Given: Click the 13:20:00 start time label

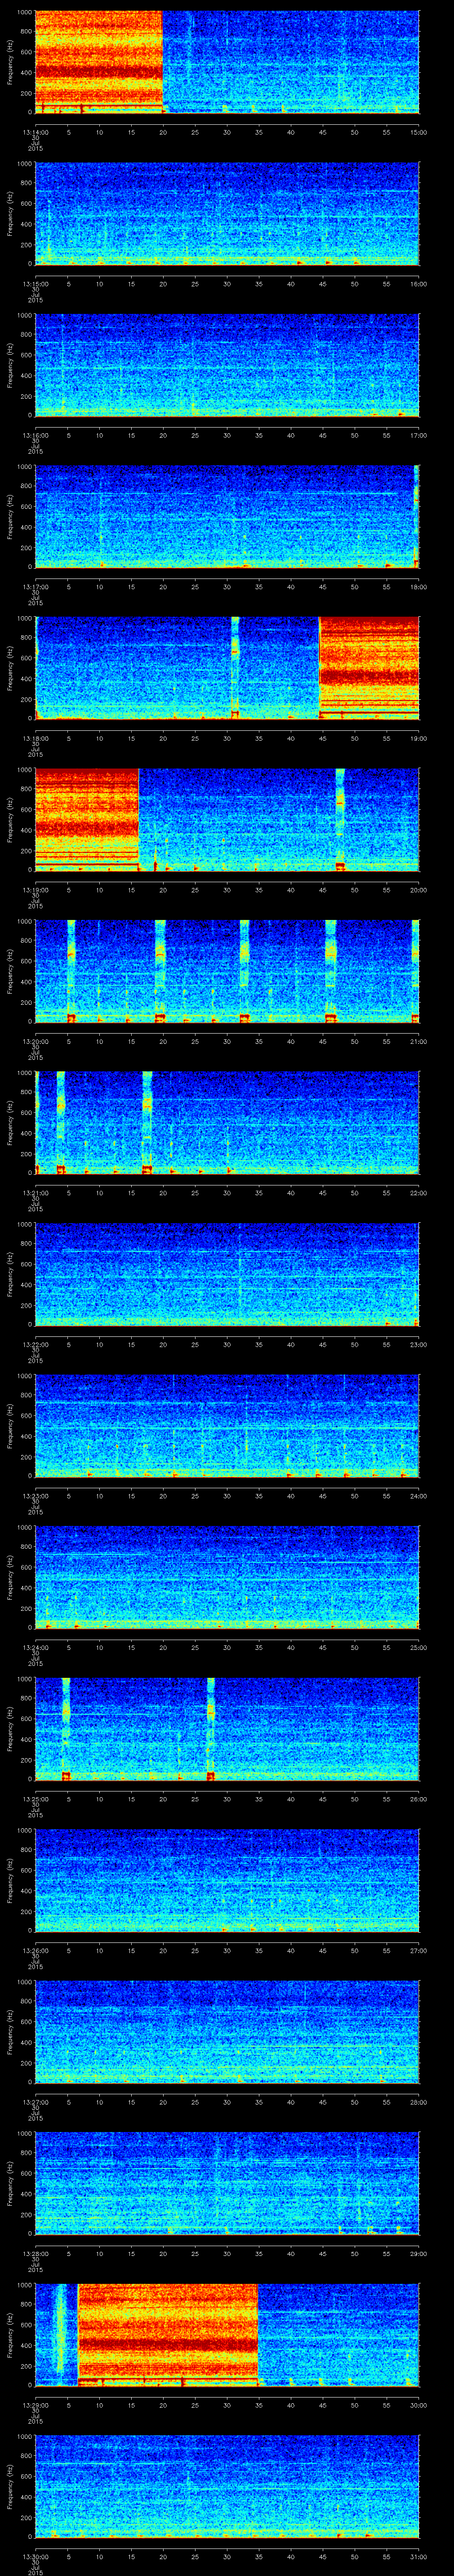Looking at the screenshot, I should 35,1041.
